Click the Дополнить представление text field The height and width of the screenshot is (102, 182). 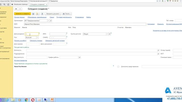162,67
